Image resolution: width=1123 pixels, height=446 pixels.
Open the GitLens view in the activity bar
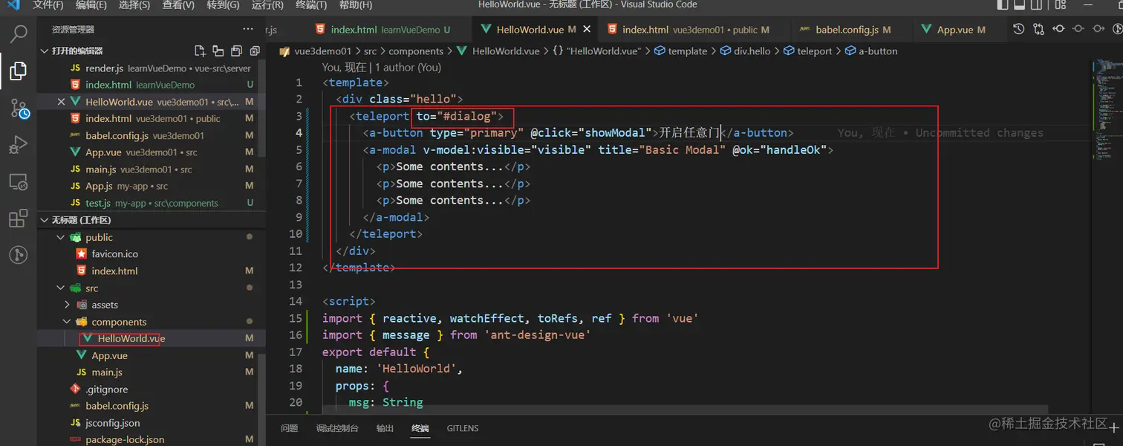[x=18, y=255]
